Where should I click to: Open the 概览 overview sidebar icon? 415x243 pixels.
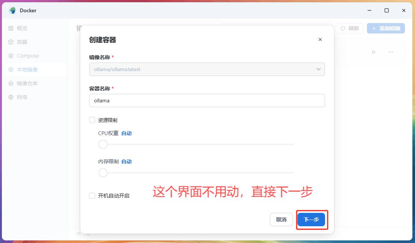pyautogui.click(x=11, y=28)
